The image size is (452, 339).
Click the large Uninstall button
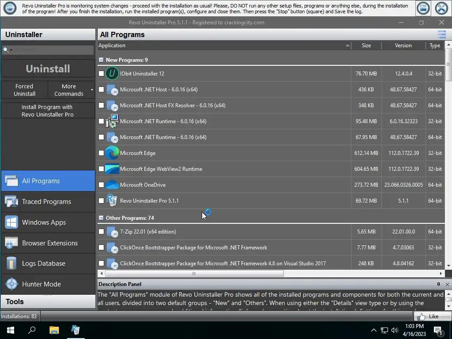pyautogui.click(x=48, y=68)
